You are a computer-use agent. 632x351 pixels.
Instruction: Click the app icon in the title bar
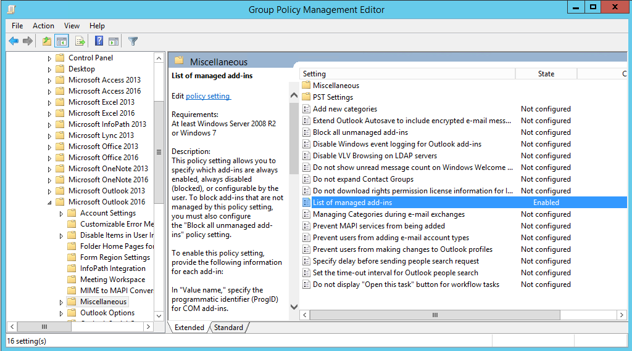pos(12,9)
